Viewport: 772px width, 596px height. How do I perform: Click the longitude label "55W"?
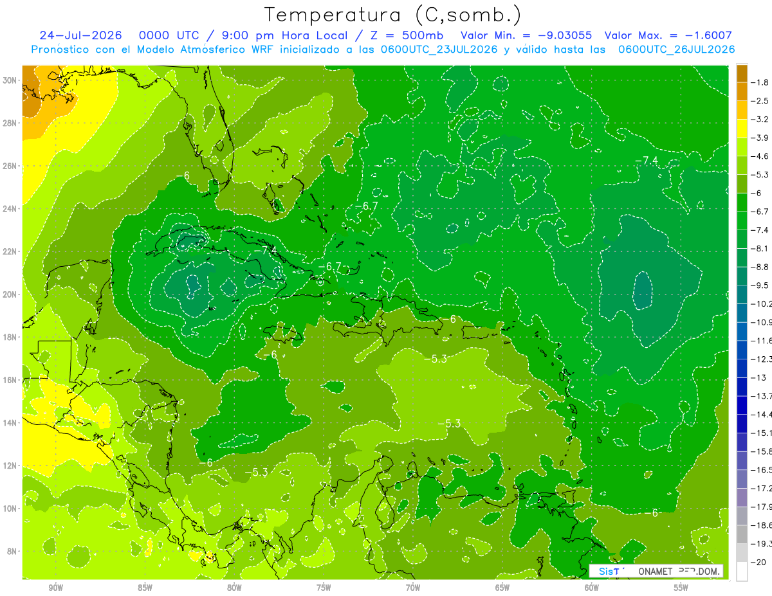coord(681,588)
